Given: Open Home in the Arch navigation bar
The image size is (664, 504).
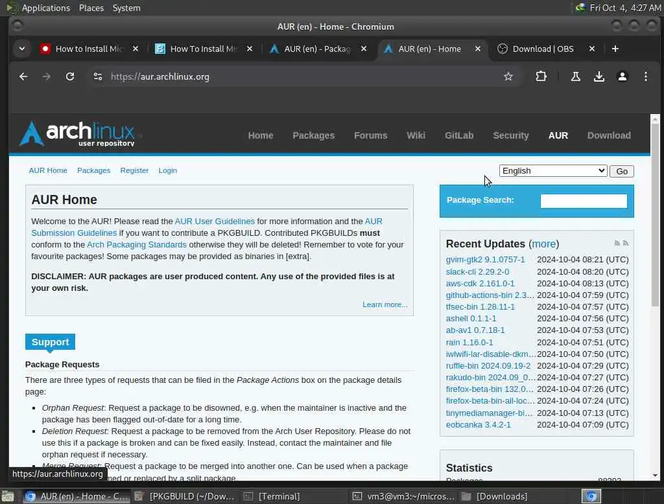Looking at the screenshot, I should pos(261,135).
